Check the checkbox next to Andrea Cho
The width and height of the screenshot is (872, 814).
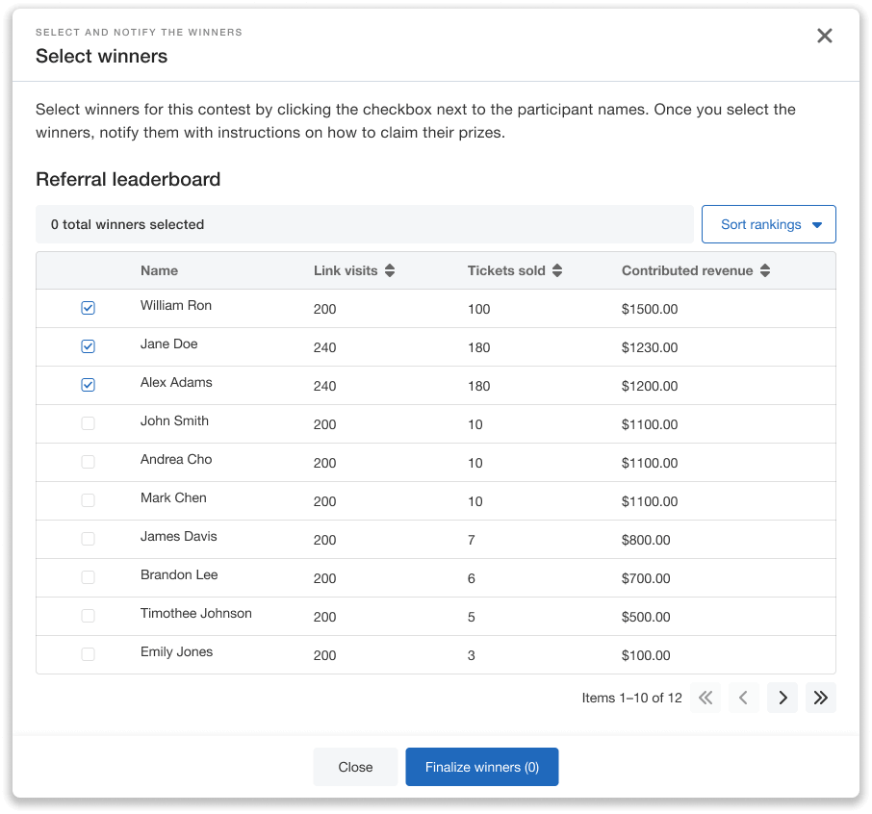(88, 462)
